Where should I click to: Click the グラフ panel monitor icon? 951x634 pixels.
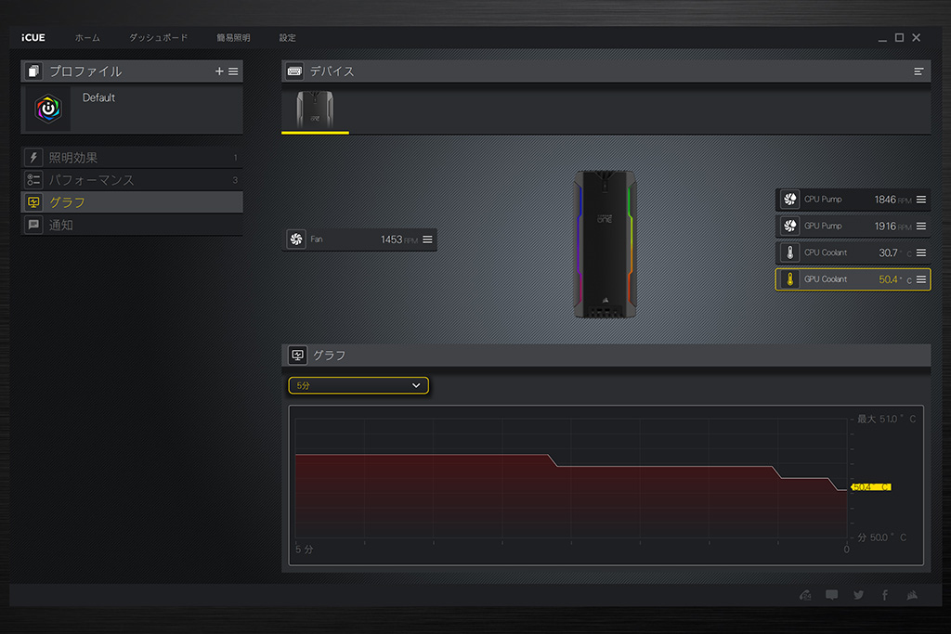pyautogui.click(x=297, y=356)
